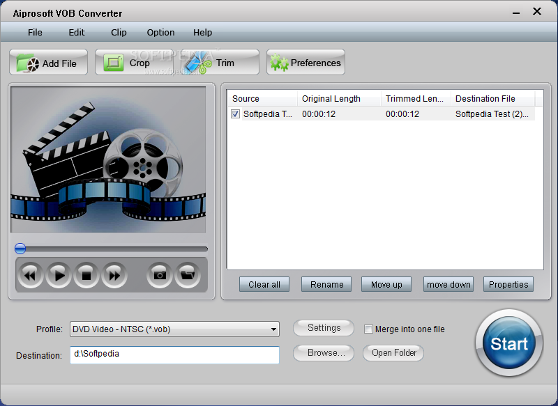Open the snapshot folder icon
The height and width of the screenshot is (406, 558).
click(188, 275)
